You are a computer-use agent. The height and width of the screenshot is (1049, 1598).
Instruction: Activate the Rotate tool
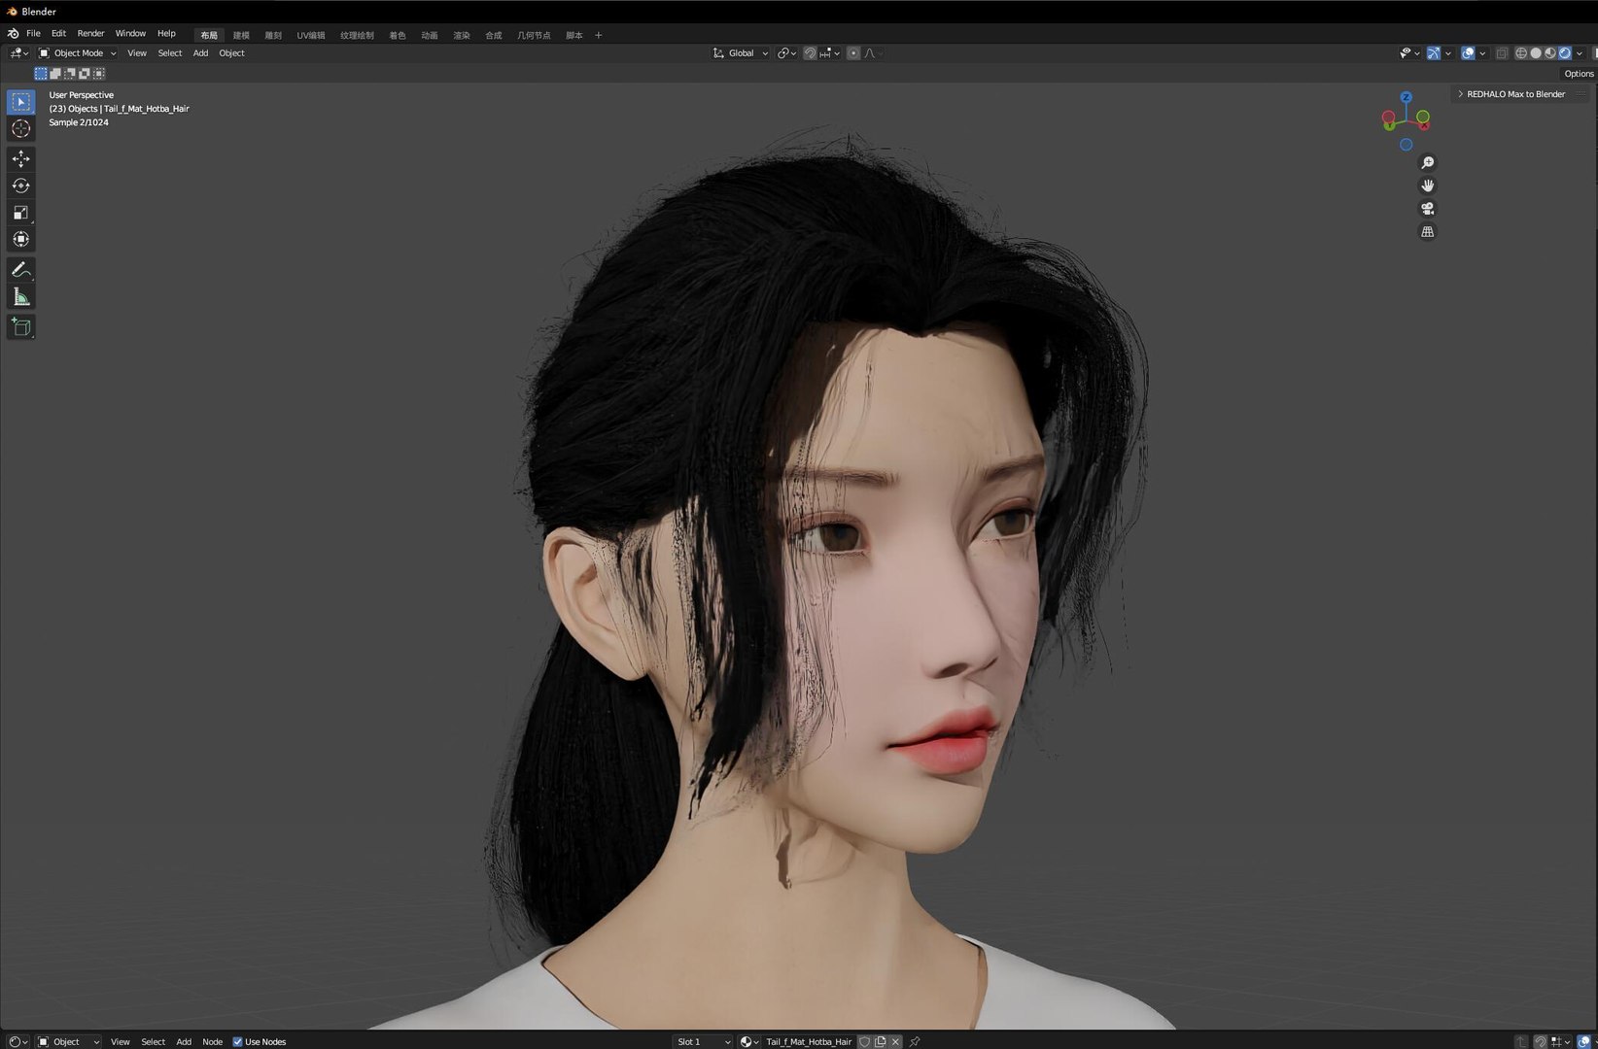[x=20, y=186]
